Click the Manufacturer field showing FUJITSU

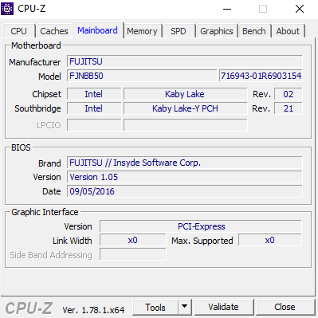tap(185, 61)
